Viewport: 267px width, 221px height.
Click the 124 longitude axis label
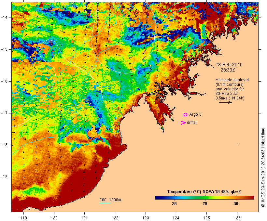click(176, 218)
